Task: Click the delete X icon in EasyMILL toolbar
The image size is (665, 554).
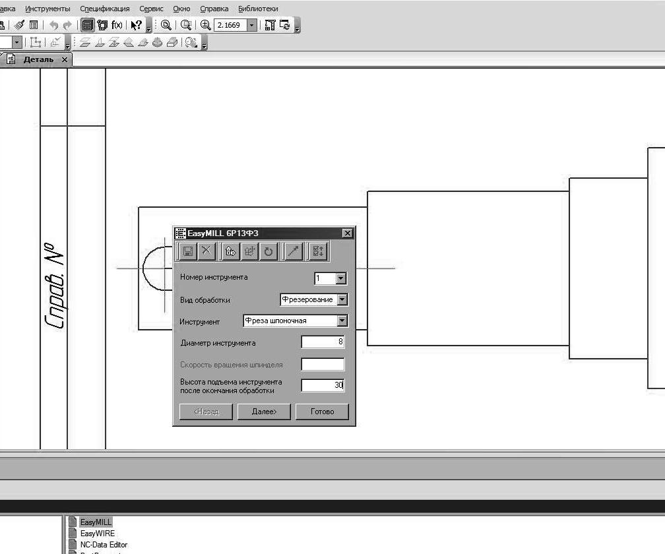Action: (x=206, y=251)
